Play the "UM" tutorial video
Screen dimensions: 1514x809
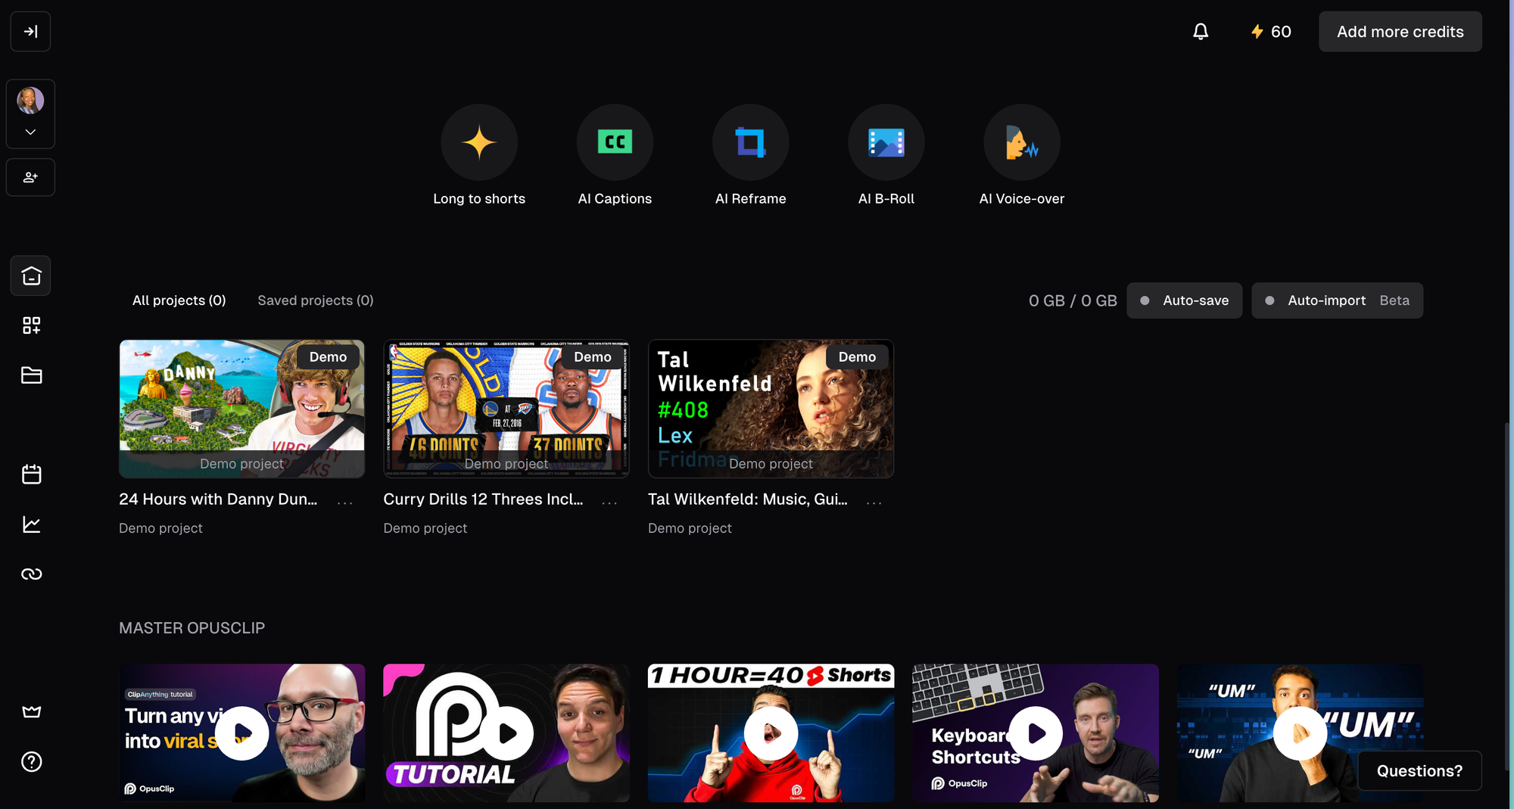coord(1300,733)
